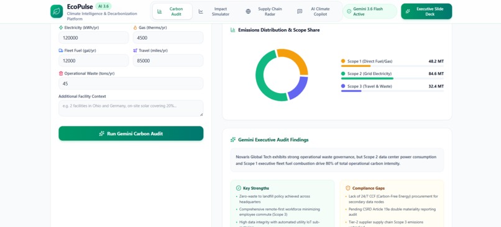This screenshot has width=501, height=227.
Task: Click the Carbon Audit bar chart icon
Action: pos(160,12)
